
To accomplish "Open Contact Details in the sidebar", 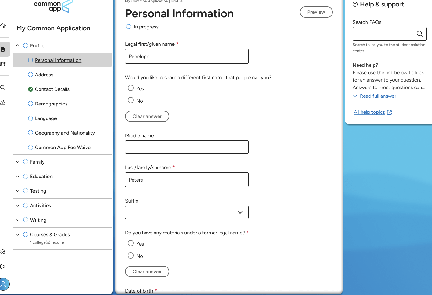I will pyautogui.click(x=52, y=89).
